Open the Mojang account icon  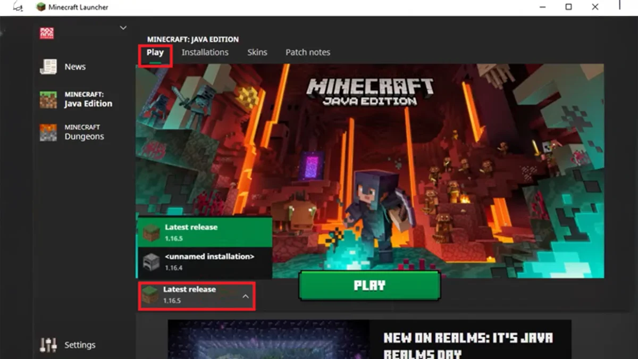click(x=47, y=32)
